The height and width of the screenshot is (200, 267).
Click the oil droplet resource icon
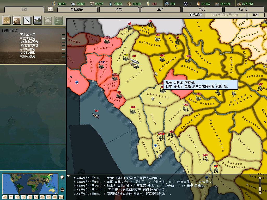[x=111, y=4]
